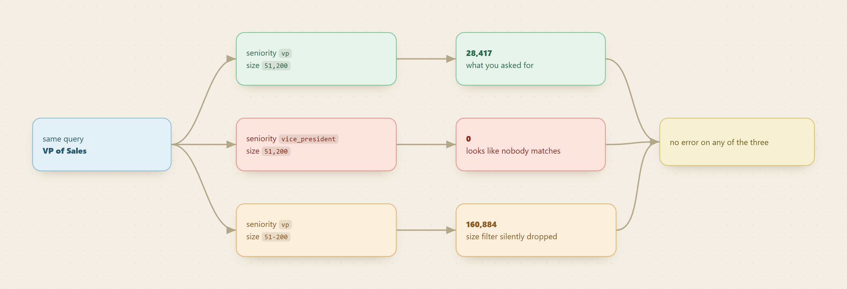Select the '160,884 size filter silently dropped' node

click(536, 230)
